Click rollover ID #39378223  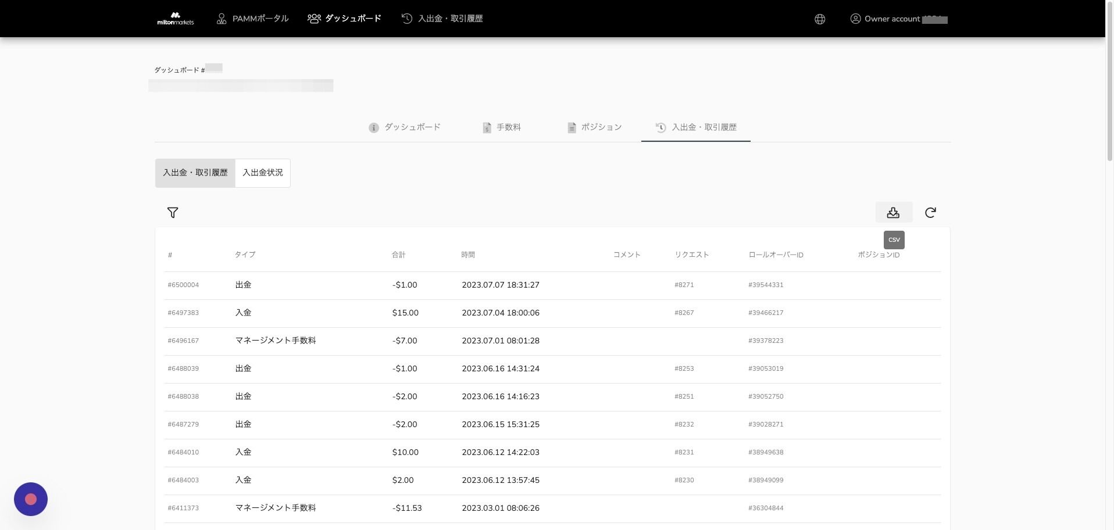point(766,341)
